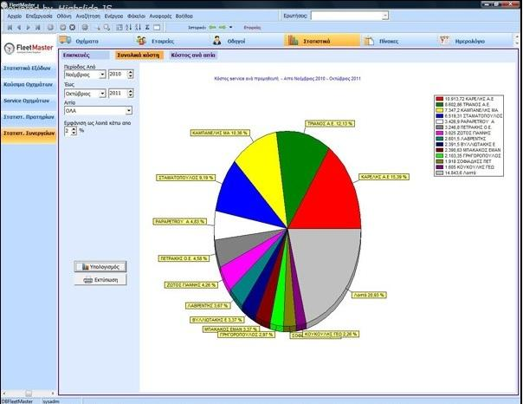Click the FleetMaster logo
This screenshot has height=404, width=523.
point(29,48)
